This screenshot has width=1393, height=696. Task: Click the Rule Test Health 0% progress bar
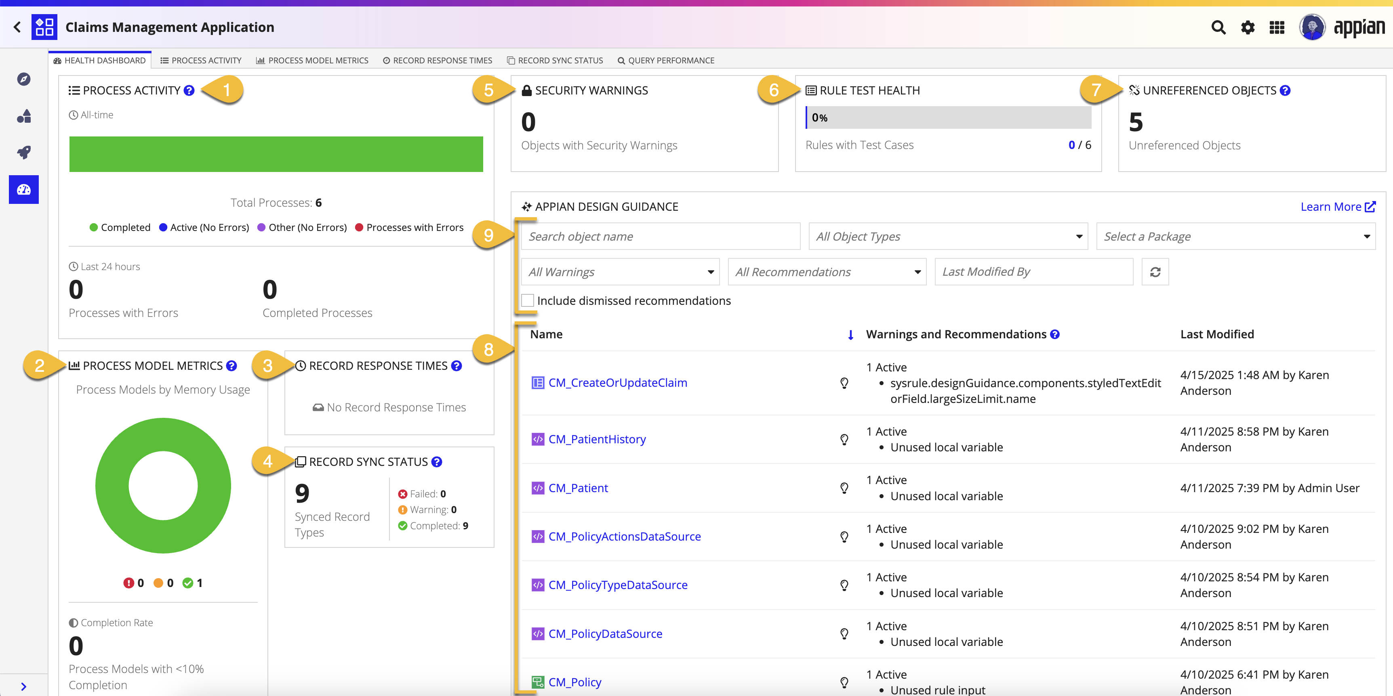(949, 117)
